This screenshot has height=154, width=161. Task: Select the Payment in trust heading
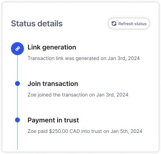coord(53,120)
